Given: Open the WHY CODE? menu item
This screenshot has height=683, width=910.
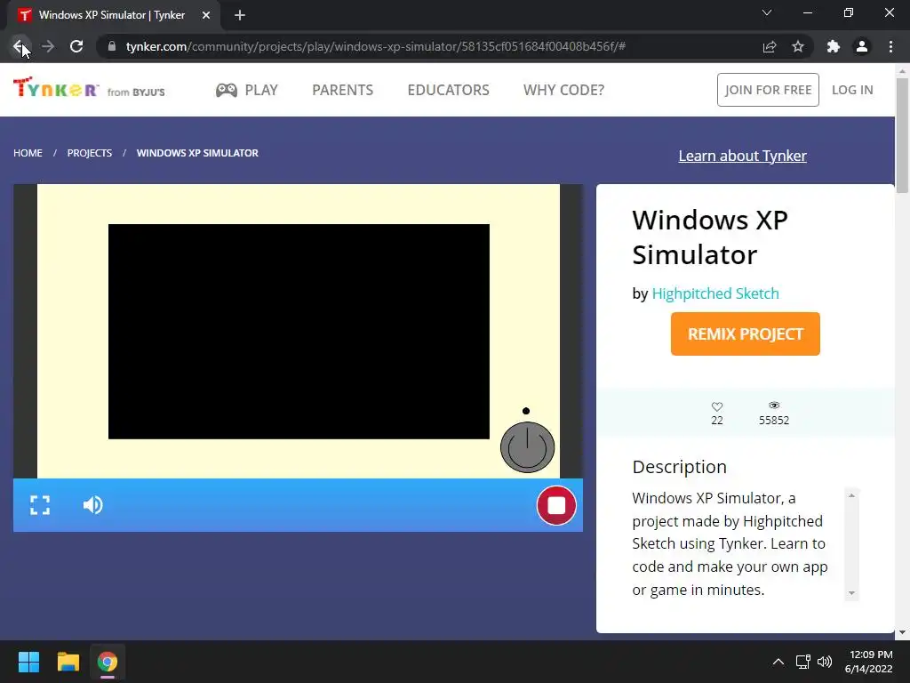Looking at the screenshot, I should click(563, 90).
